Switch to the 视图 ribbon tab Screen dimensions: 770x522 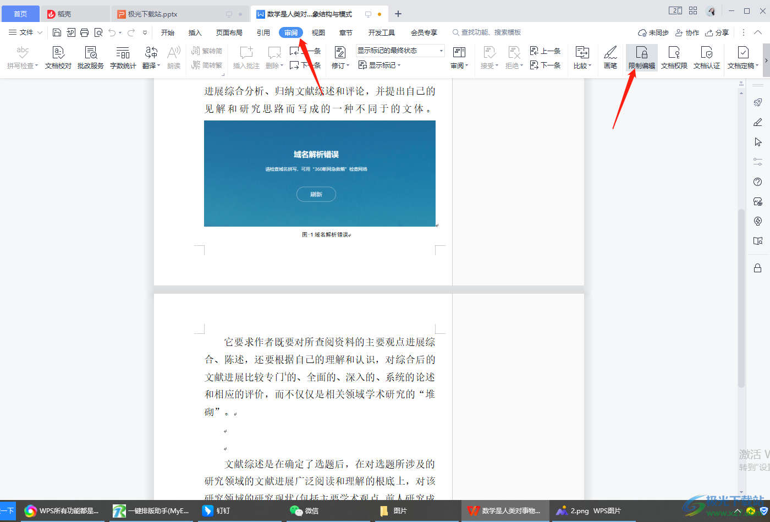[318, 32]
